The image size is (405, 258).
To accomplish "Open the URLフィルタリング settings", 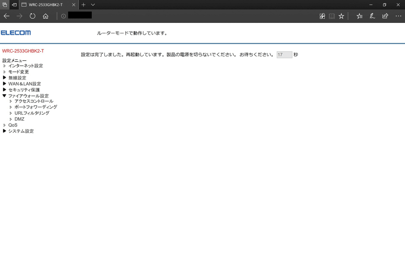I will tap(32, 113).
